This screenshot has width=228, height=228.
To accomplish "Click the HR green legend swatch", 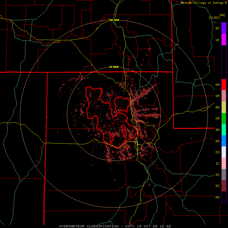I will tap(224, 118).
